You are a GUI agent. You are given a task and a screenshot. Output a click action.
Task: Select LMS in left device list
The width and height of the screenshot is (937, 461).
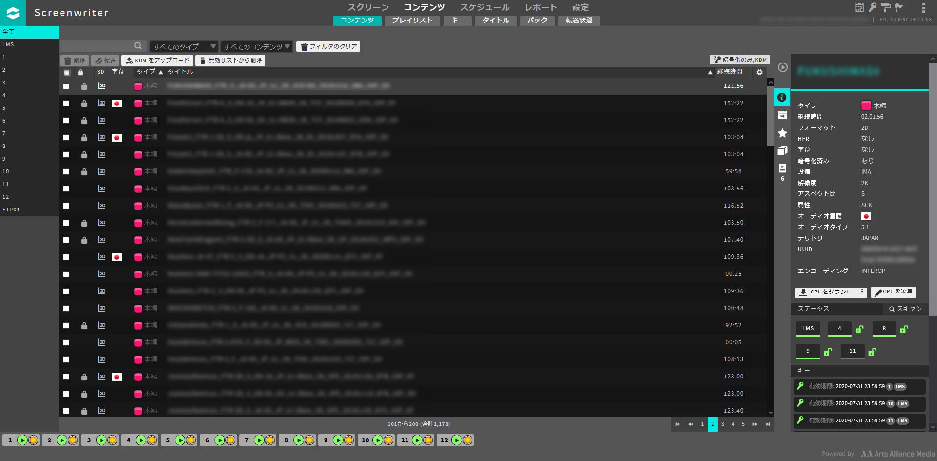[x=29, y=44]
